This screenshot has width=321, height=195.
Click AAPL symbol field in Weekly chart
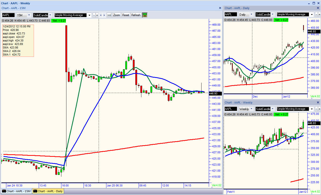[x=231, y=109]
